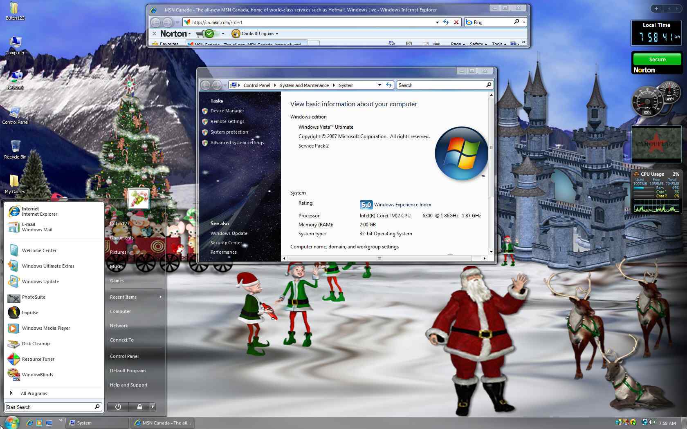
Task: Open Documents from Start menu
Action: click(x=121, y=238)
